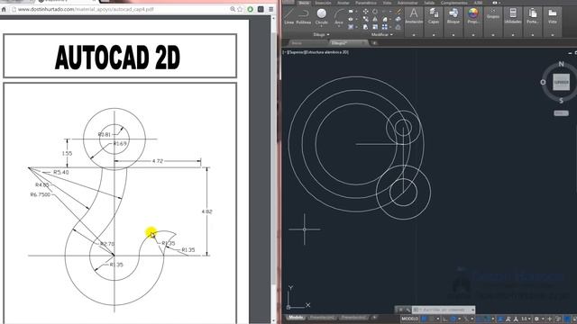Open the Portapapeles clipboard panel
Screen dimensions: 577x324
coord(533,16)
